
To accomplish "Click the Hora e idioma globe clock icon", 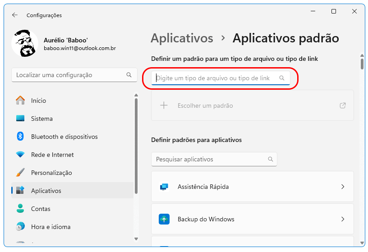I will click(x=20, y=226).
